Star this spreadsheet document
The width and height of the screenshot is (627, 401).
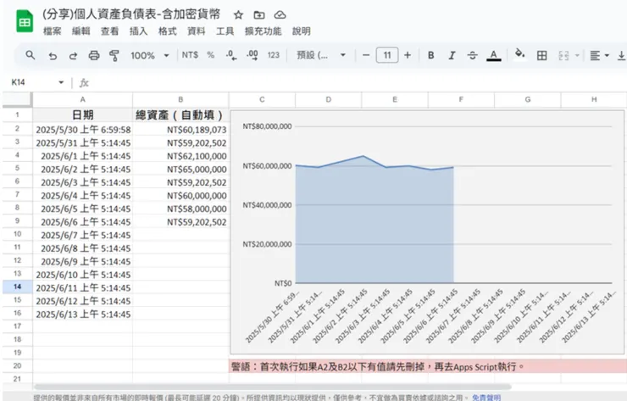[x=238, y=15]
